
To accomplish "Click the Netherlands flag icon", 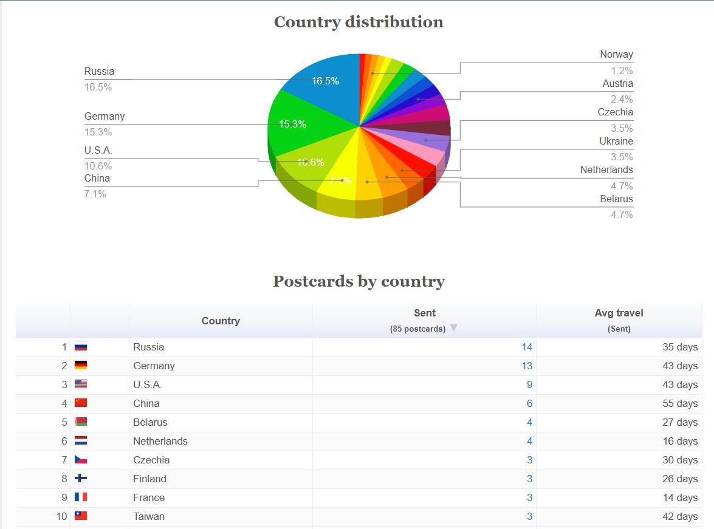I will click(81, 442).
